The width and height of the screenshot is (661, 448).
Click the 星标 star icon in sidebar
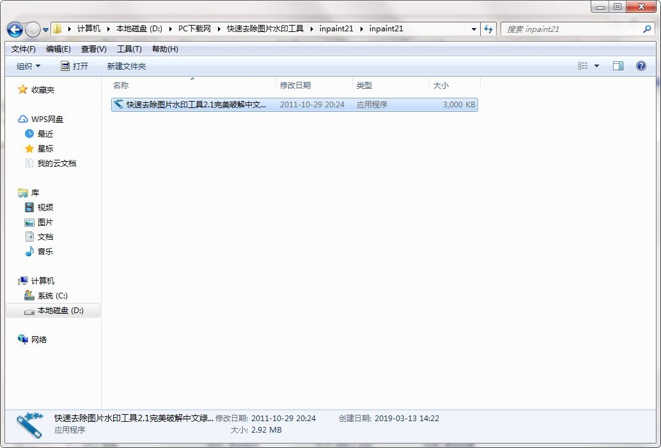click(29, 148)
